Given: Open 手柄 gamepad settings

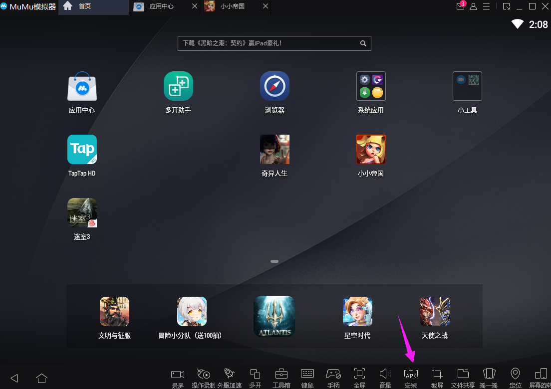Looking at the screenshot, I should click(x=333, y=378).
